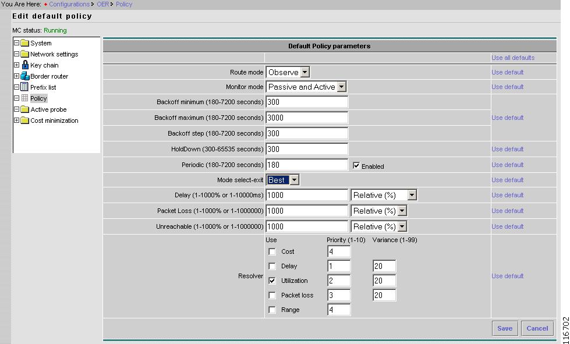Click Use default for Delay
Screen dimensions: 570x344
tap(508, 195)
